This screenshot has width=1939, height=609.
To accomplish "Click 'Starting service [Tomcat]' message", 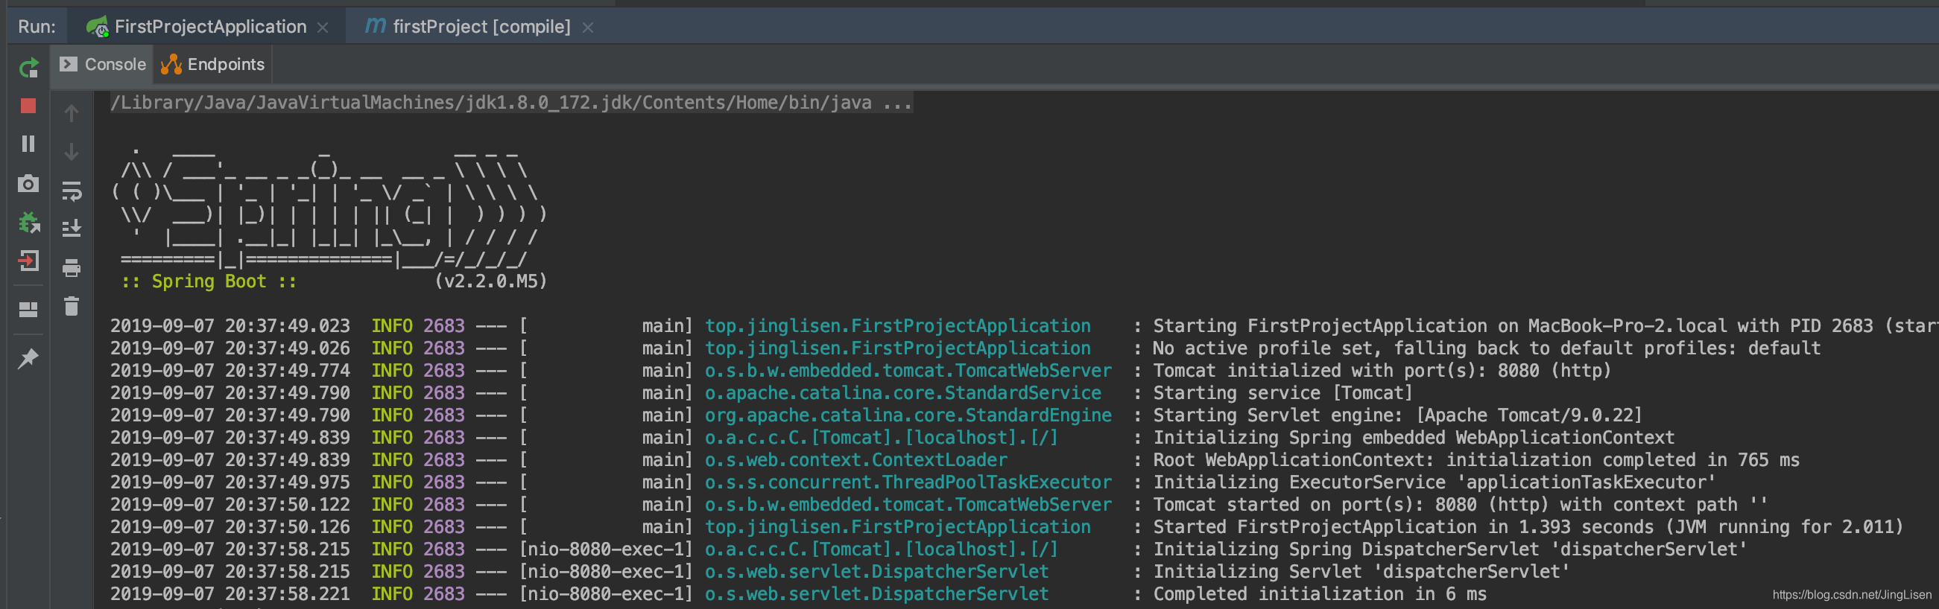I will tap(1282, 393).
